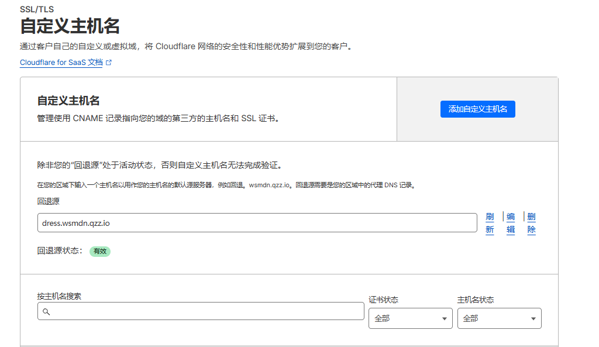Viewport: 599px width, 347px height.
Task: Click the arrow of the 主机名状态 selector
Action: (x=533, y=319)
